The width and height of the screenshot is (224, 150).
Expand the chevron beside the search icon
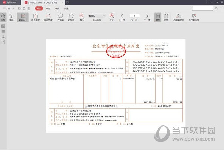(x=222, y=8)
